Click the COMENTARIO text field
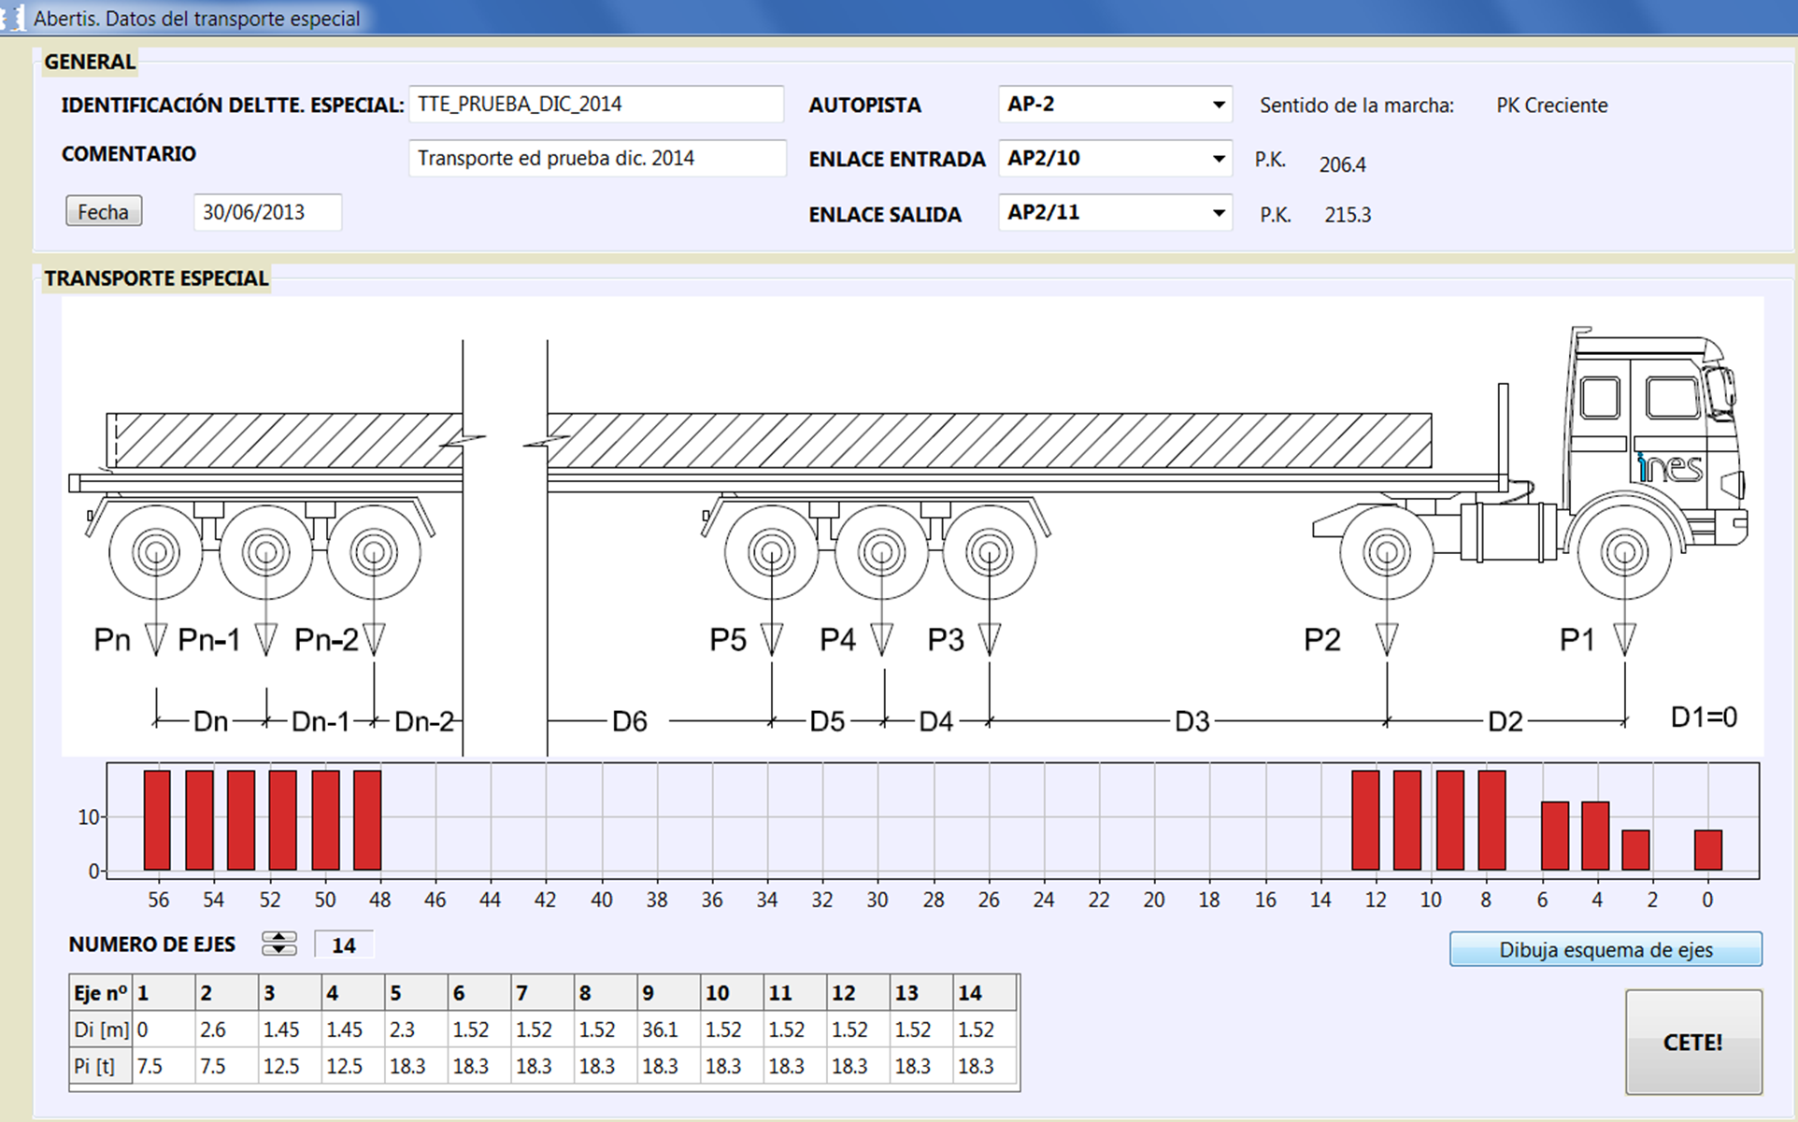This screenshot has width=1798, height=1122. [597, 158]
